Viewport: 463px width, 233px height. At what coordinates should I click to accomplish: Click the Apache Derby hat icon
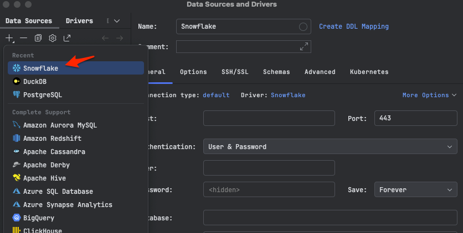17,165
